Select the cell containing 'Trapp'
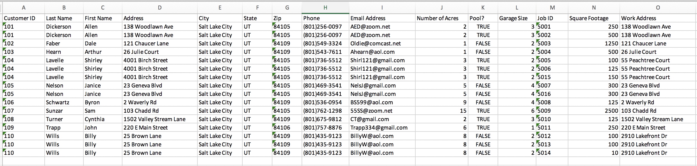The height and width of the screenshot is (166, 697). [64, 128]
